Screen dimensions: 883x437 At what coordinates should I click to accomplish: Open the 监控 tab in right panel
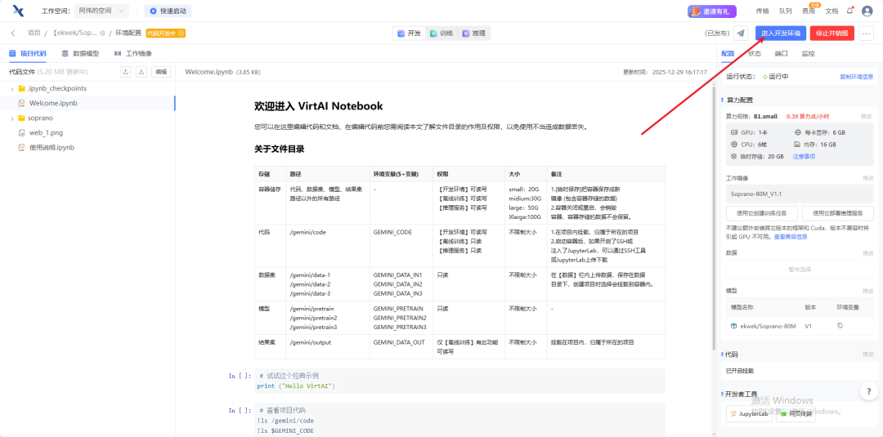tap(808, 54)
